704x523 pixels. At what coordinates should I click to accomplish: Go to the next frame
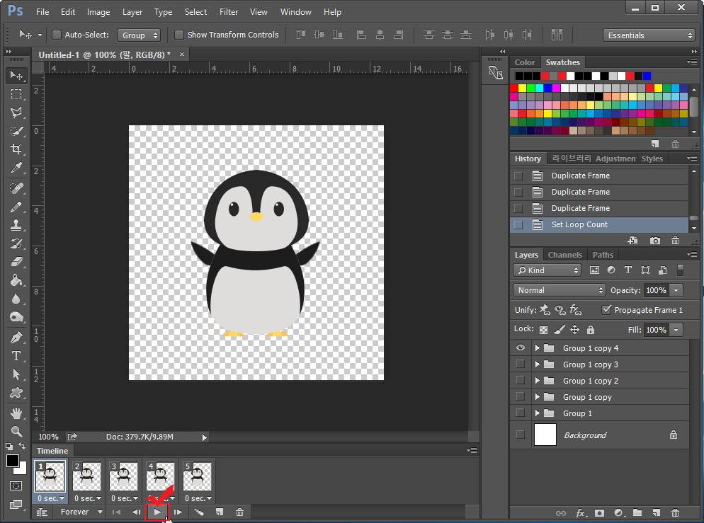(x=178, y=512)
